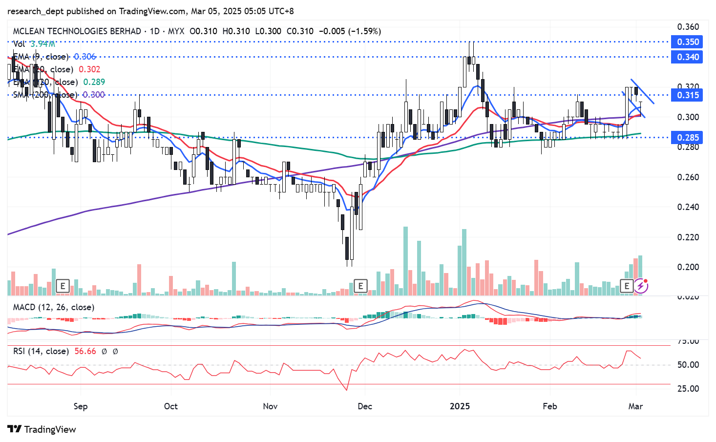Click the 'Nov' time axis label
Viewport: 716px width, 442px height.
coord(270,406)
